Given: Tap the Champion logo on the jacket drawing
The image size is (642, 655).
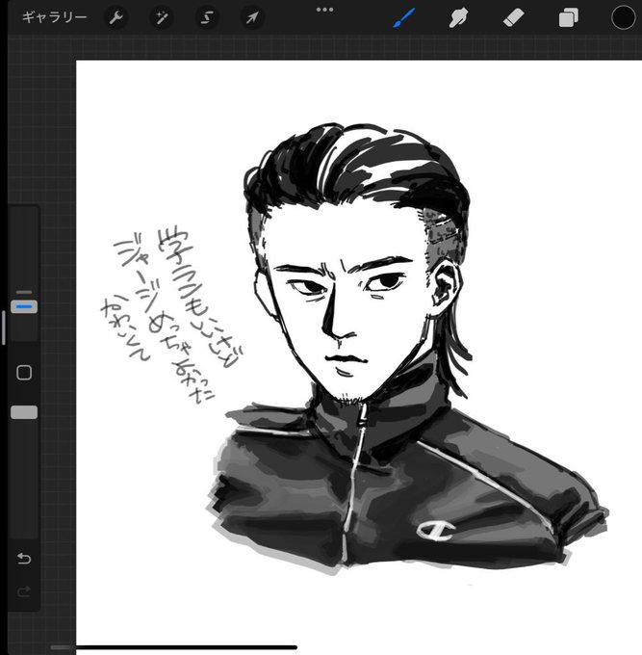Looking at the screenshot, I should 436,531.
